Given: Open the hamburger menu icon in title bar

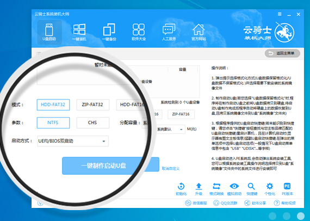Looking at the screenshot, I should (280, 14).
